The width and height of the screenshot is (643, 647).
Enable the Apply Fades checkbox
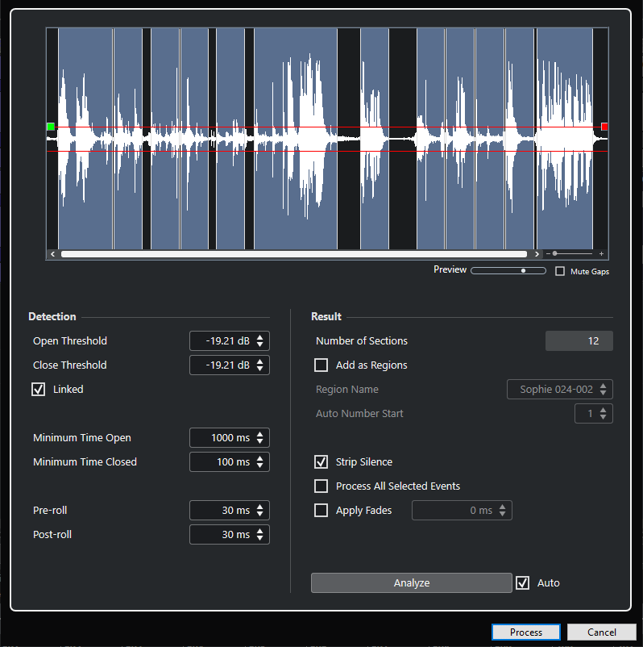[321, 511]
